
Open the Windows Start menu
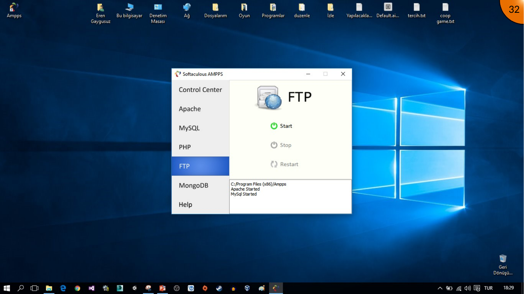click(x=7, y=288)
